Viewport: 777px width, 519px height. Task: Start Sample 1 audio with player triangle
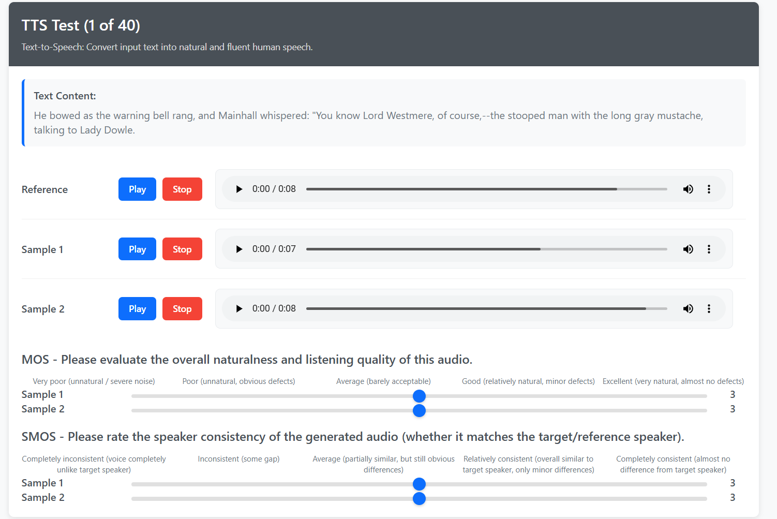click(x=239, y=249)
